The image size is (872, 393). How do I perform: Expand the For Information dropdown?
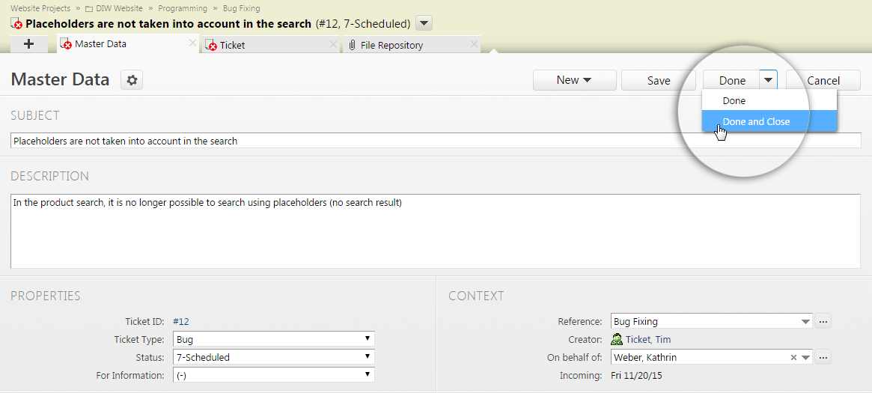coord(274,374)
